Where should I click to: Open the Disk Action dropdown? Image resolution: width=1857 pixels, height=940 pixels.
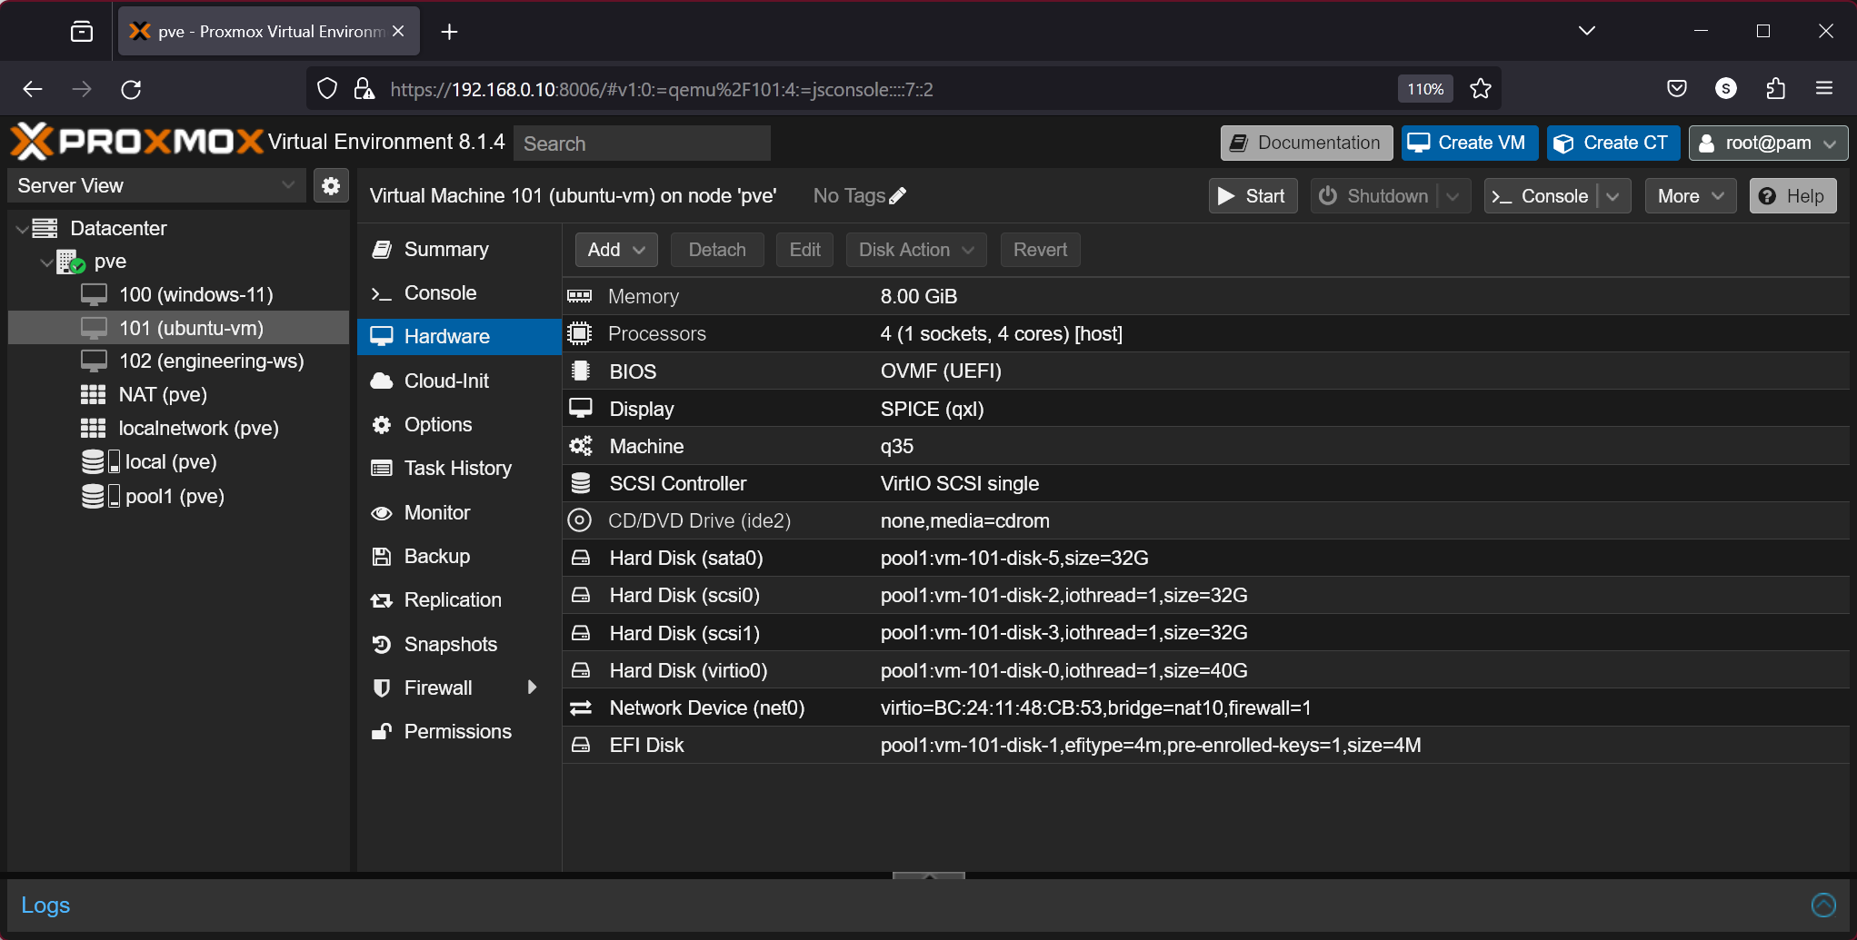coord(916,250)
